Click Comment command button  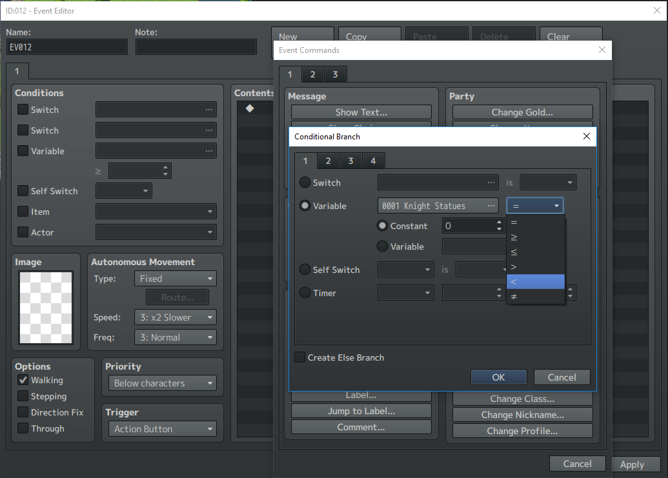(x=361, y=427)
